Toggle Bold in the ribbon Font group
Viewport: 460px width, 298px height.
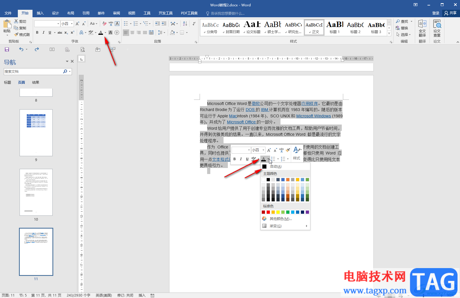click(x=37, y=33)
